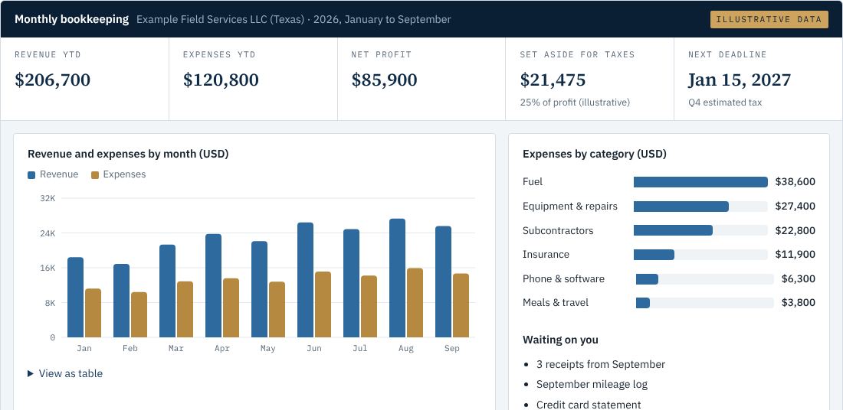
Task: Select the Fuel expense bar
Action: (700, 182)
